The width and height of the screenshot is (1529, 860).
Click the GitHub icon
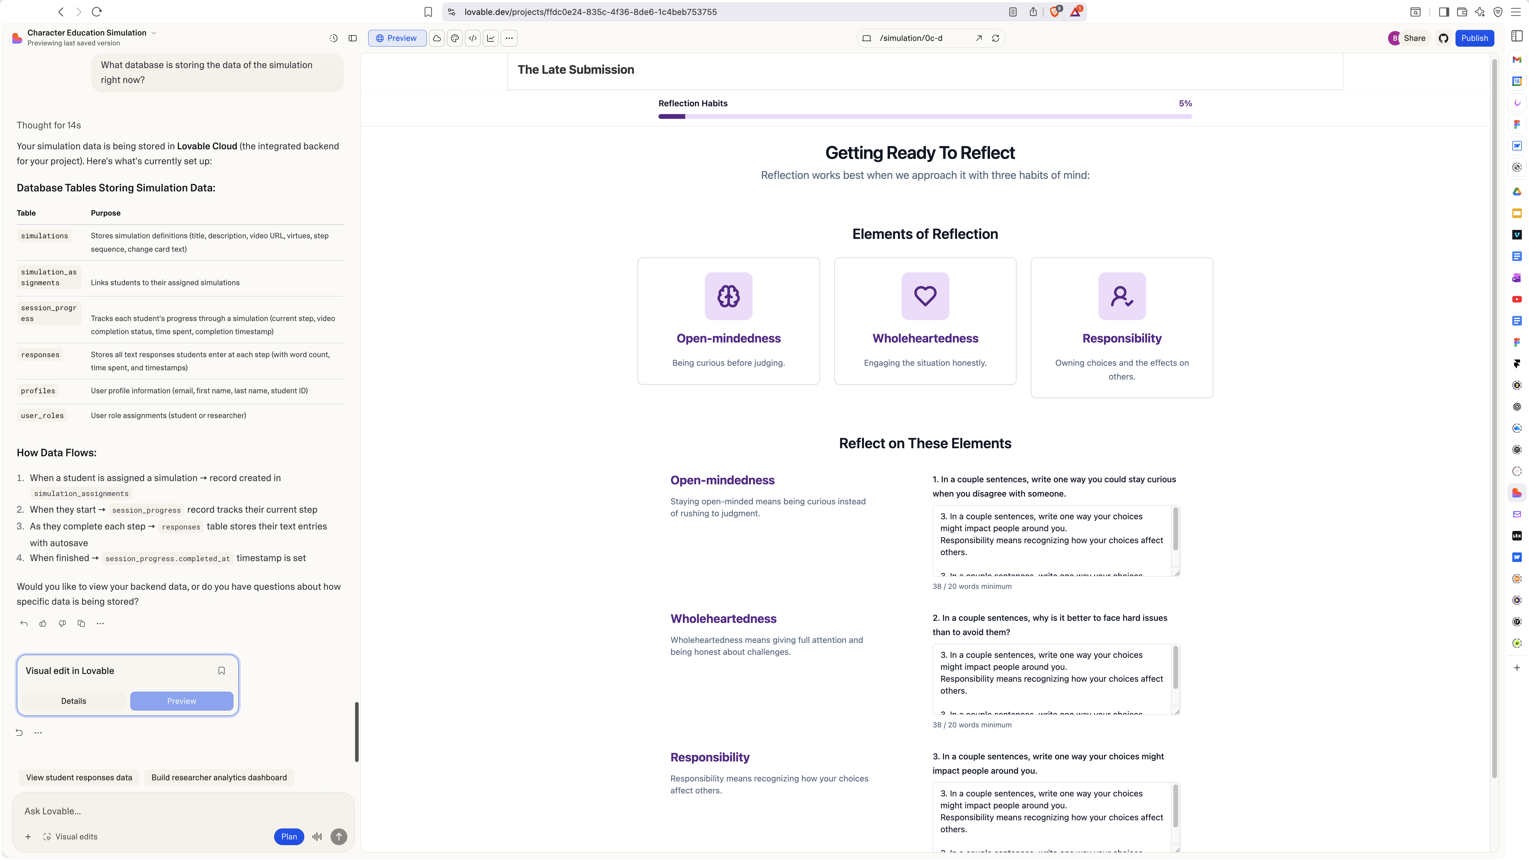(x=1444, y=38)
